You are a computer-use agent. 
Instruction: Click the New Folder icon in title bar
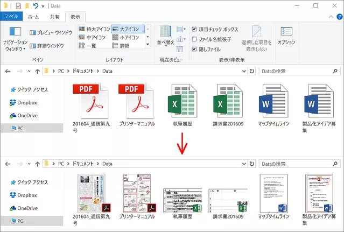click(27, 6)
